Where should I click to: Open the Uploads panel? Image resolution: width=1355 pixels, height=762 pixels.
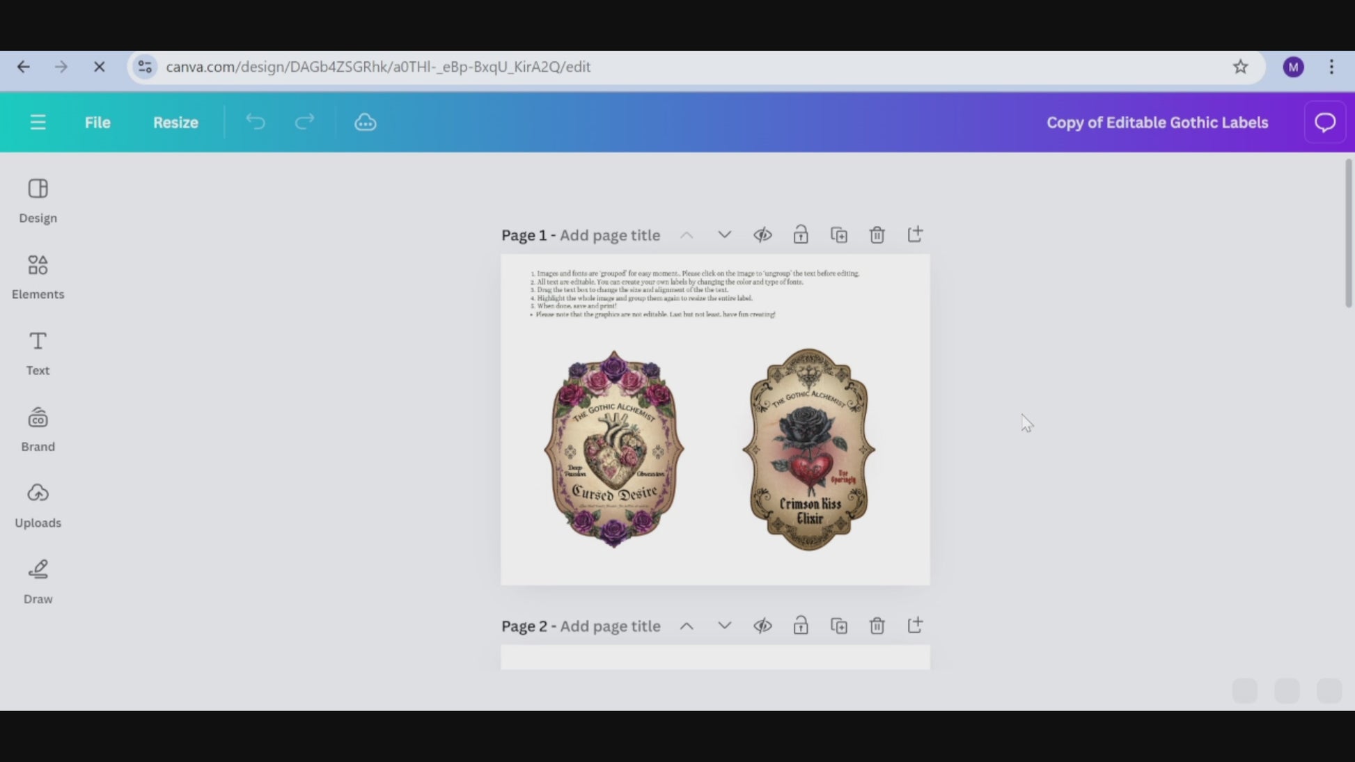click(38, 505)
